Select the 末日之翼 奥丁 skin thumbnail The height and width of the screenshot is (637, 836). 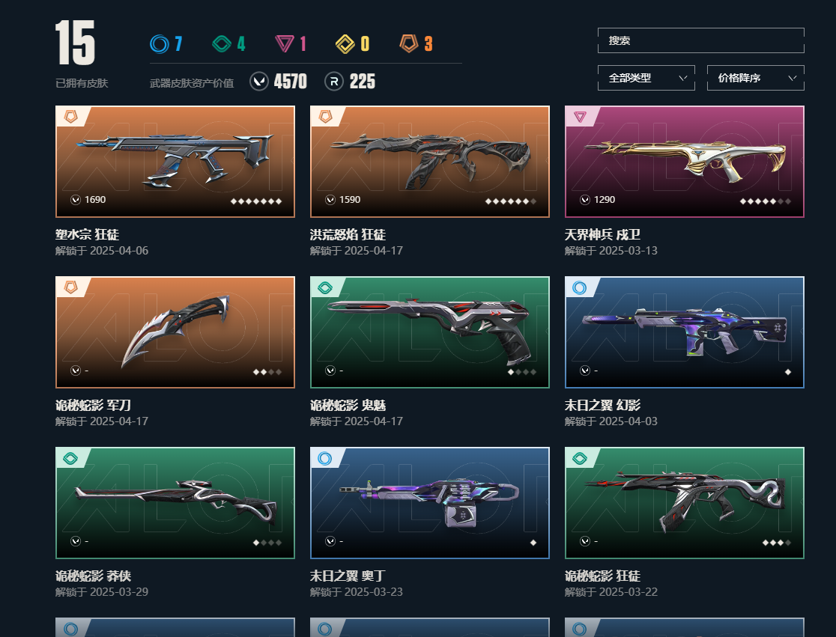(x=430, y=503)
